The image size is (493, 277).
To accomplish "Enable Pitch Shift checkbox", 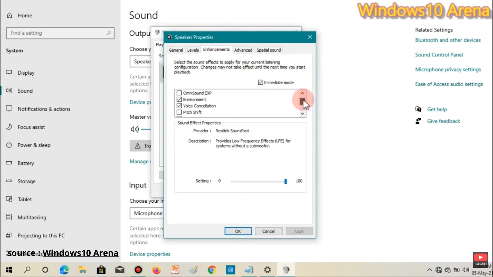I will point(179,112).
